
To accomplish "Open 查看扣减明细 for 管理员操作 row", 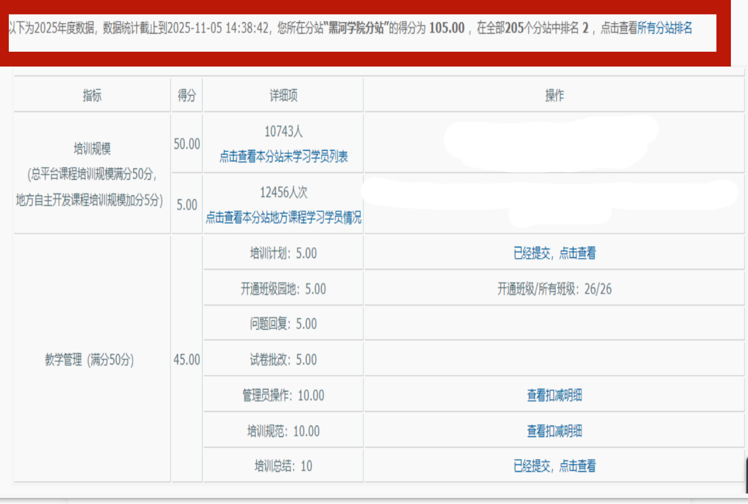I will (554, 396).
